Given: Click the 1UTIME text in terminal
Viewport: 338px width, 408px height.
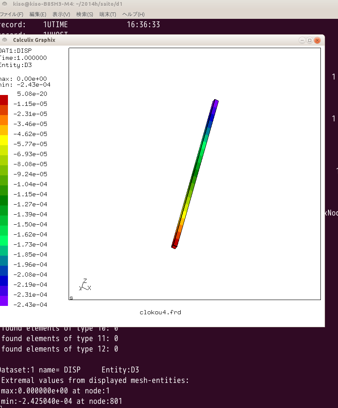Looking at the screenshot, I should tap(55, 25).
